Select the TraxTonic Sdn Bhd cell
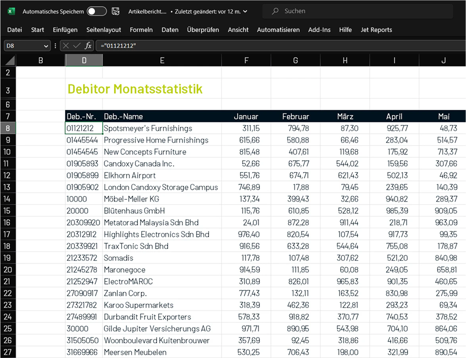 pos(162,246)
